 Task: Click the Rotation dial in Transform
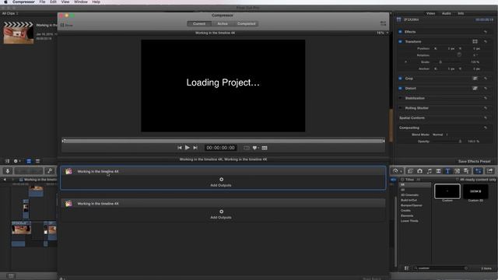pyautogui.click(x=459, y=55)
